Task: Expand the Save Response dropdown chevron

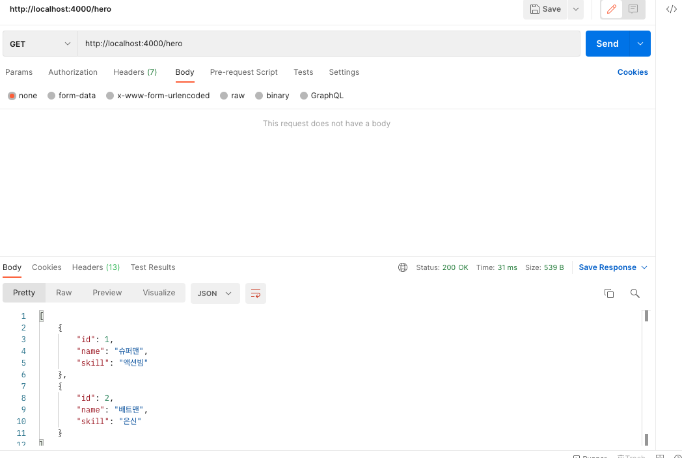Action: (x=645, y=267)
